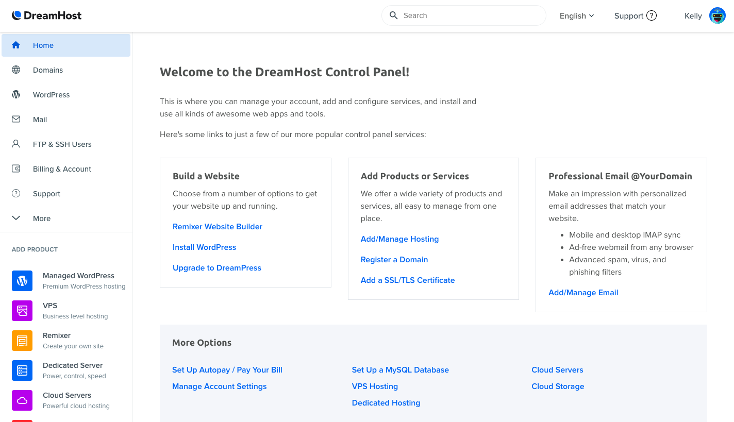This screenshot has height=422, width=734.
Task: Select Cloud Servers product title in sidebar
Action: (67, 395)
